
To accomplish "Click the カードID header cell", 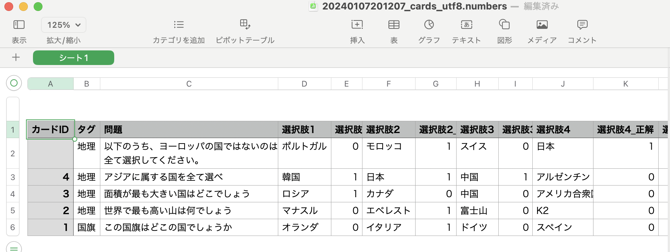I will tap(51, 130).
